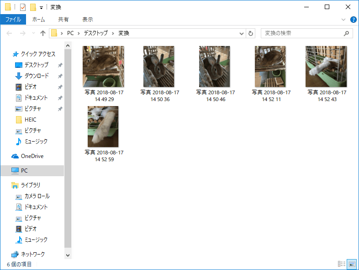Screen dimensions: 359x270
Task: Click the navigation pane scroll-down arrow
Action: coord(68,255)
